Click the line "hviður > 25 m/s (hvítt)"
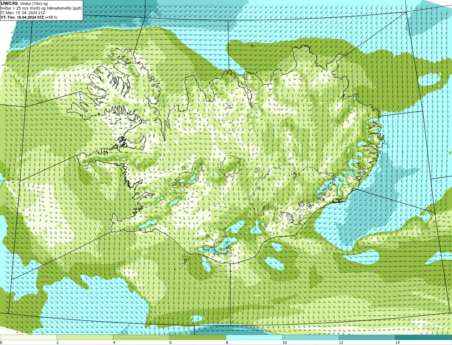452x345 pixels. click(20, 8)
